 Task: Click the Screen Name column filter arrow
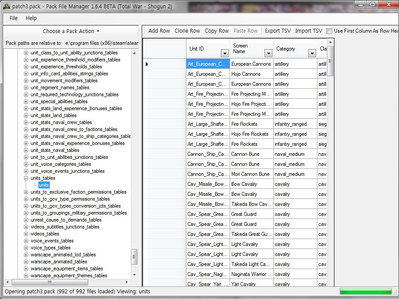pyautogui.click(x=268, y=53)
